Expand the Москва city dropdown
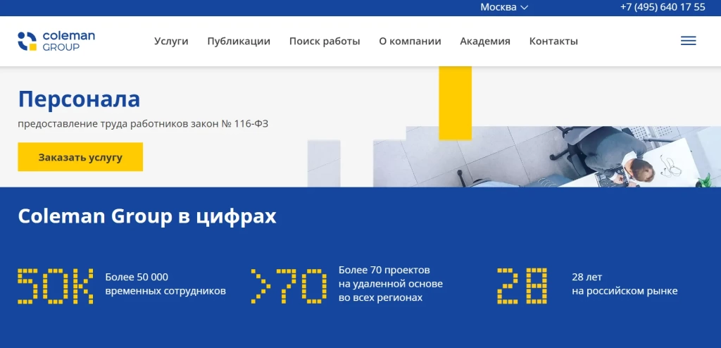Screen dimensions: 721x348 (x=504, y=7)
